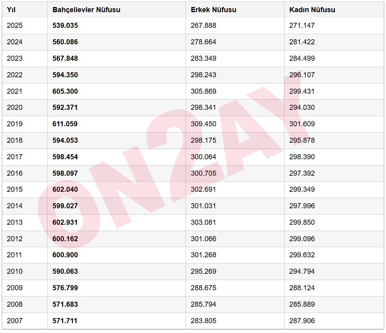Select the 2016 total population 598.097
Image resolution: width=386 pixels, height=333 pixels.
(65, 173)
